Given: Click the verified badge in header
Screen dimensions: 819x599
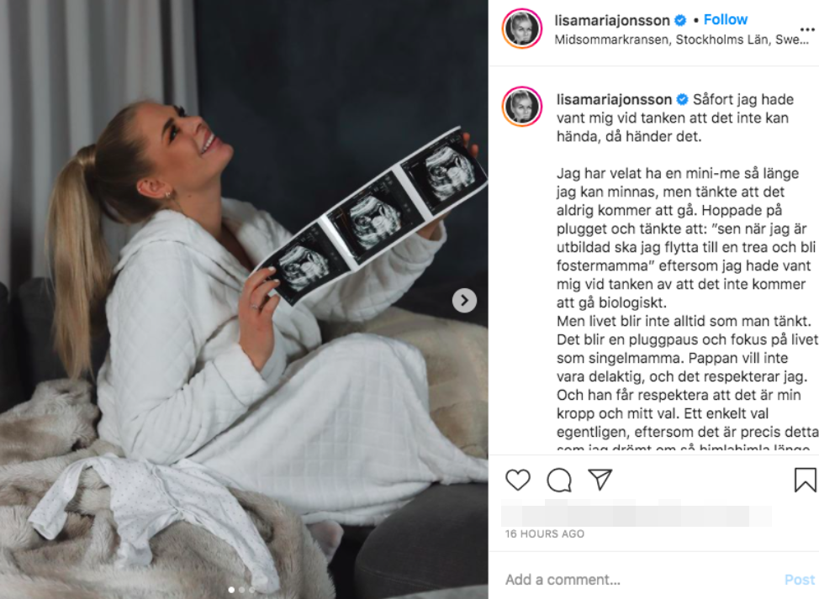Looking at the screenshot, I should click(680, 20).
